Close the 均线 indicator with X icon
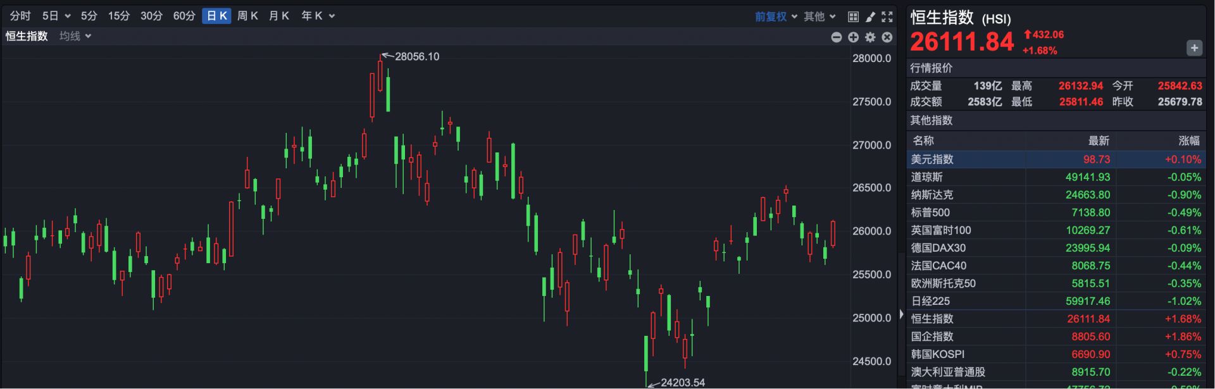Viewport: 1215px width, 389px height. pyautogui.click(x=887, y=37)
